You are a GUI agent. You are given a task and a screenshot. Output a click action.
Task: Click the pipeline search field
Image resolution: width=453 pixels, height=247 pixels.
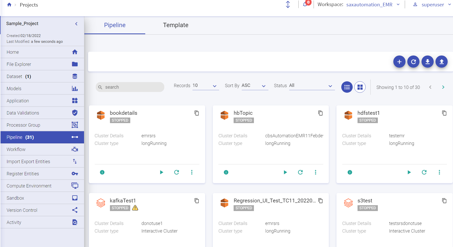click(x=130, y=87)
